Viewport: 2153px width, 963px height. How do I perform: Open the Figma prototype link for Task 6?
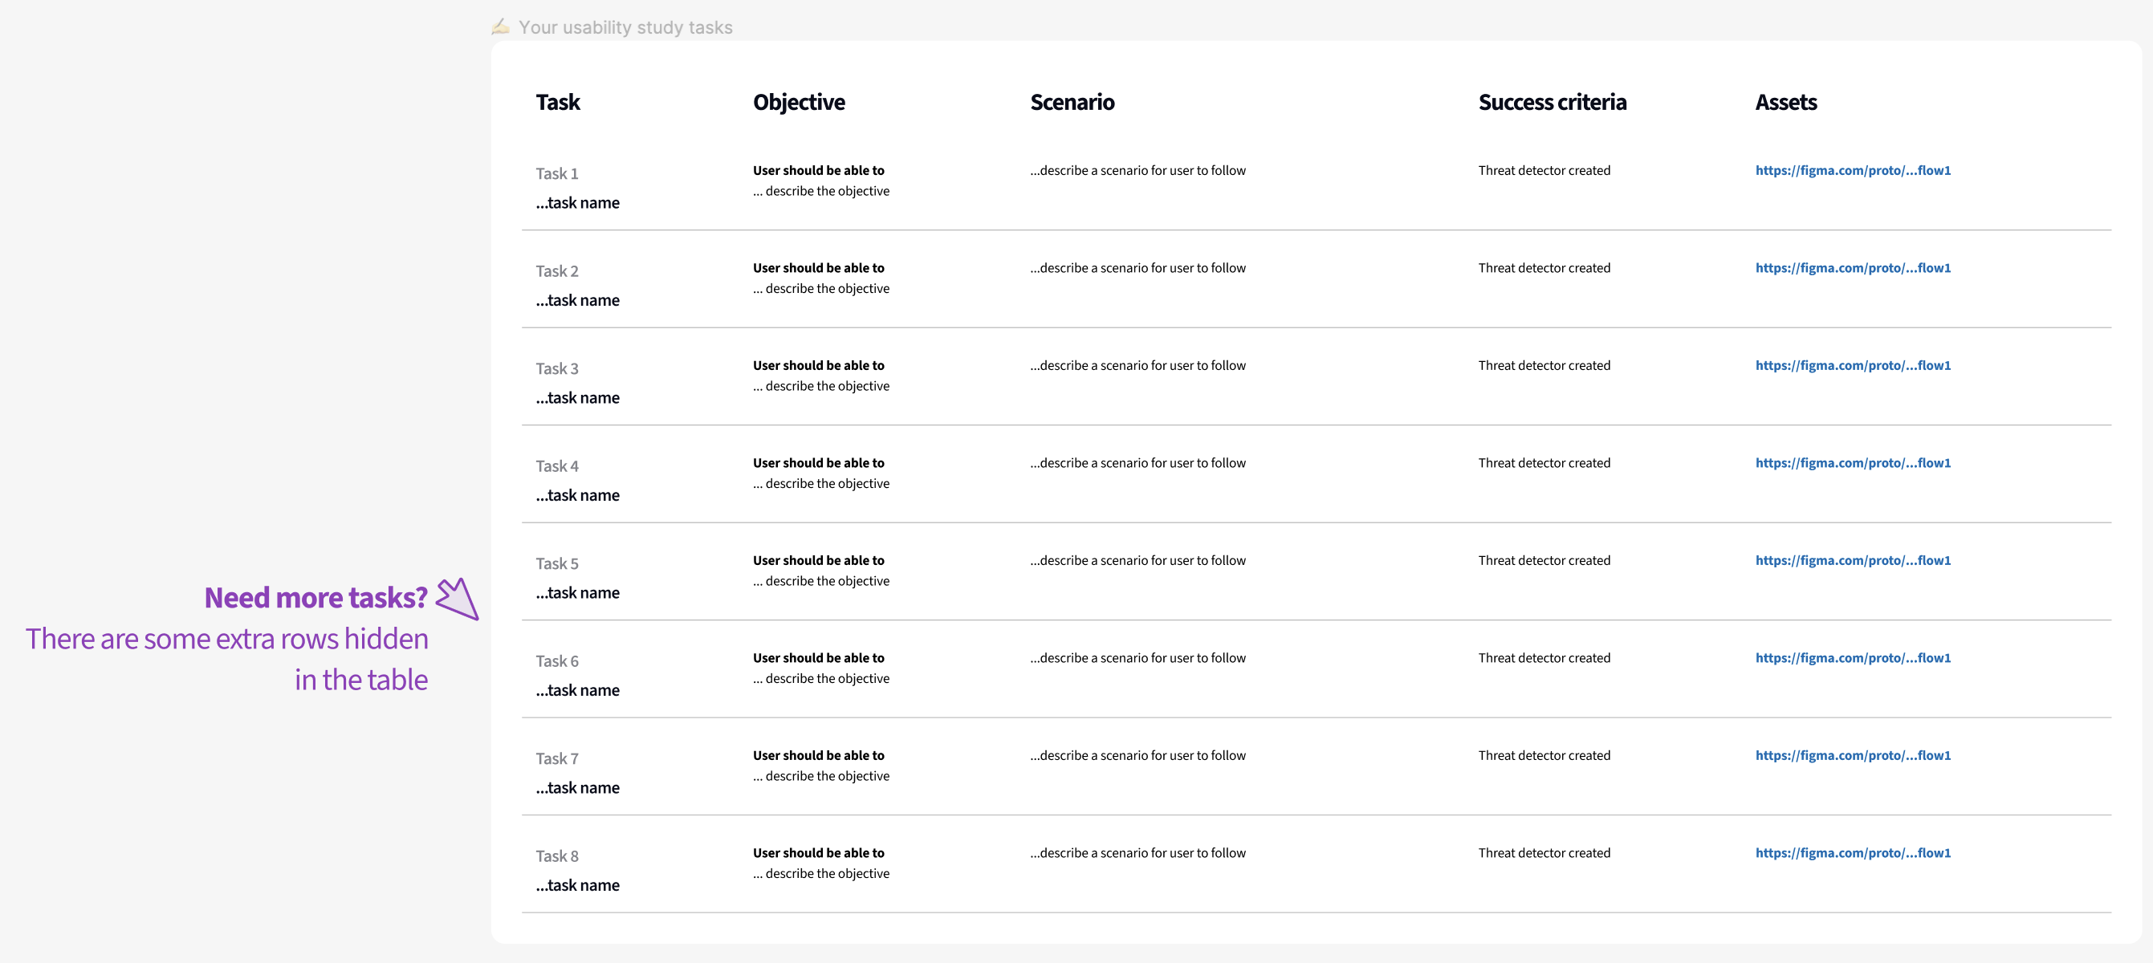pos(1852,658)
